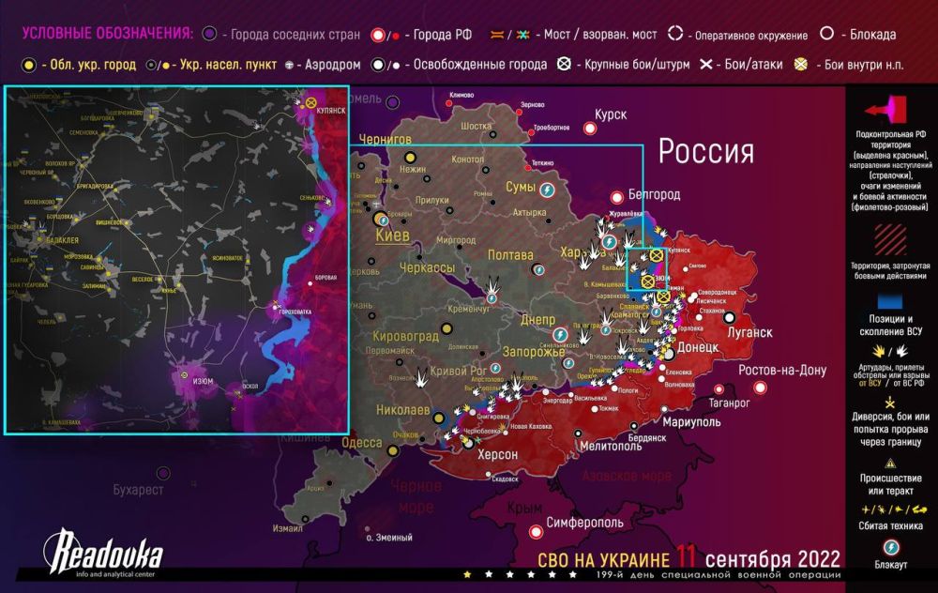This screenshot has width=938, height=593.
Task: Click the operational encirclement dashed circle icon
Action: (x=676, y=35)
